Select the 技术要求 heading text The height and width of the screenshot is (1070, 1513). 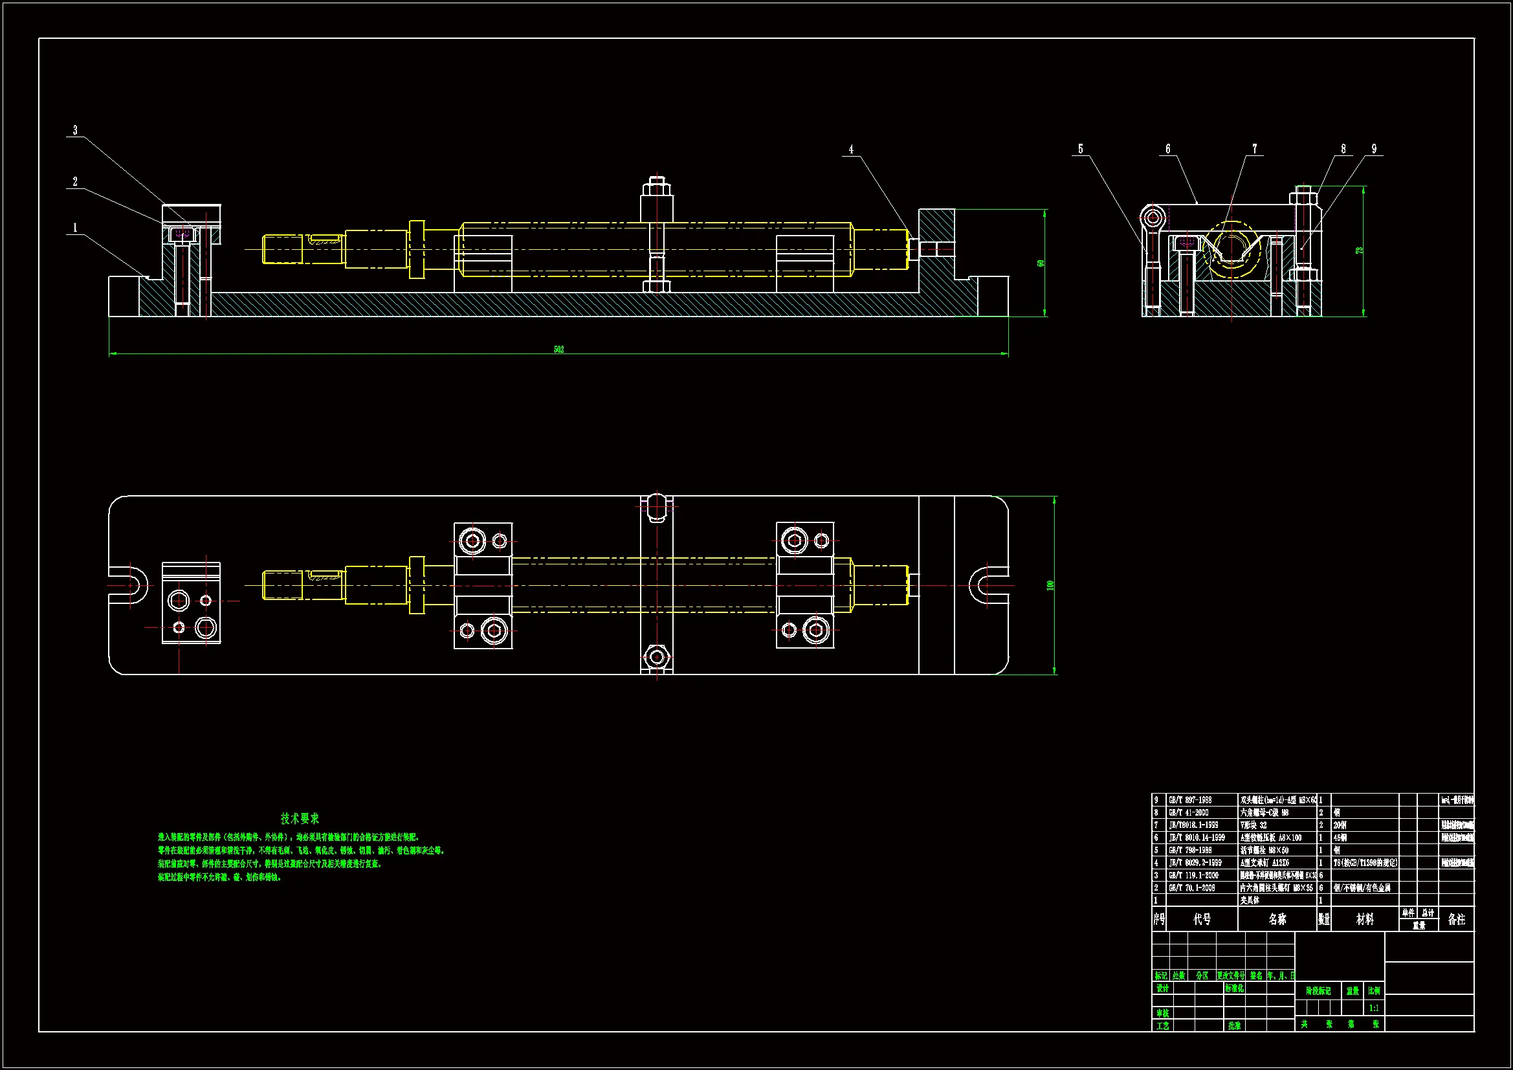point(300,818)
